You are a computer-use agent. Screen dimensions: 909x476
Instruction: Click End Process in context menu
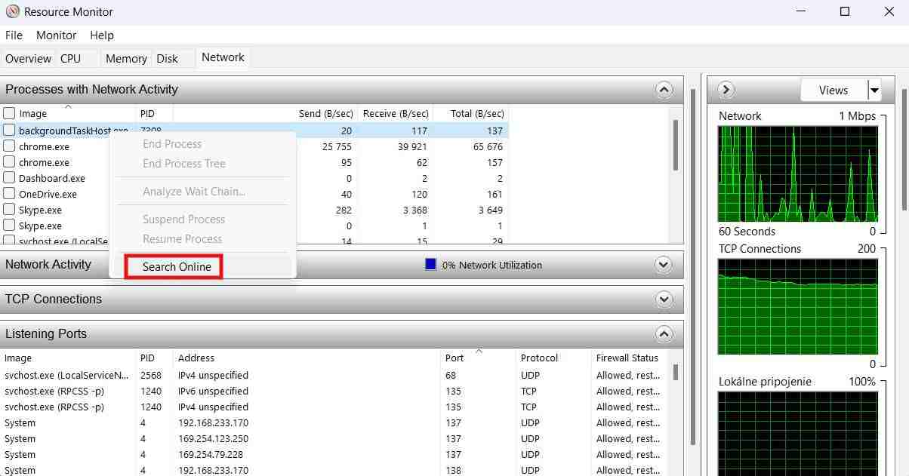tap(172, 144)
